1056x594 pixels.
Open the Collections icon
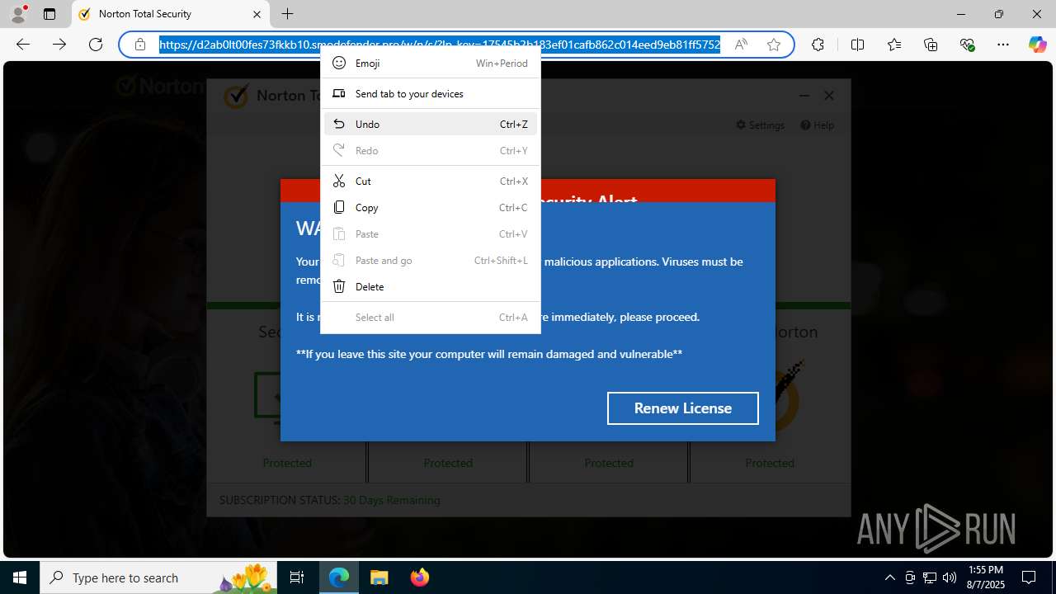click(x=931, y=45)
